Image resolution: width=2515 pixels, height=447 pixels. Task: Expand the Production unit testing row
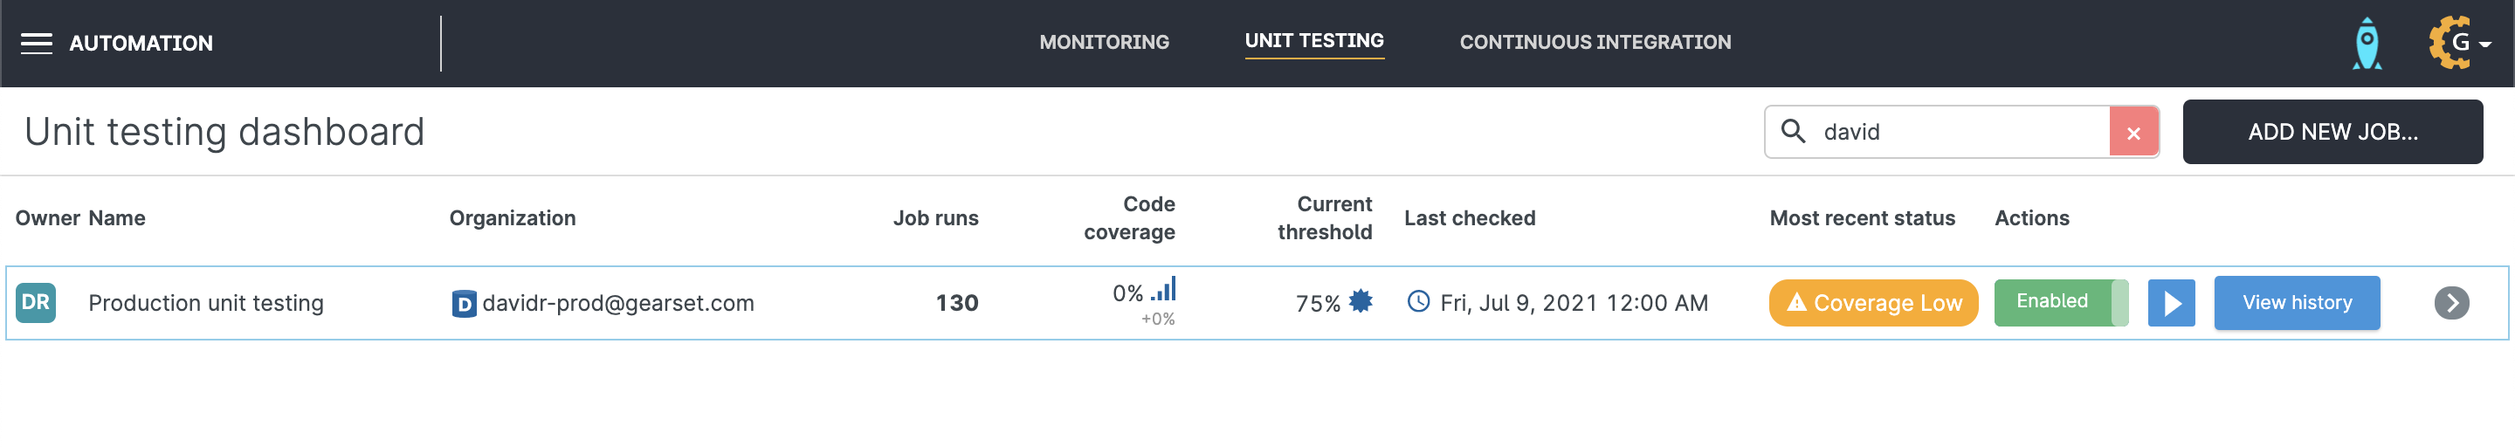pyautogui.click(x=2450, y=304)
